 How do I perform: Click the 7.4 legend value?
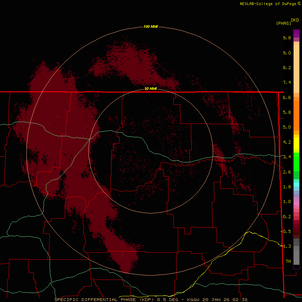[x=287, y=83]
